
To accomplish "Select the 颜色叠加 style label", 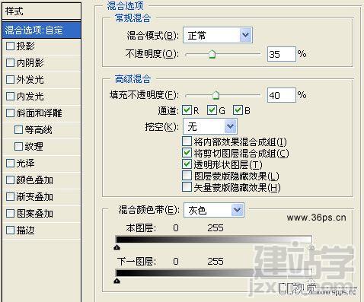I will [35, 180].
